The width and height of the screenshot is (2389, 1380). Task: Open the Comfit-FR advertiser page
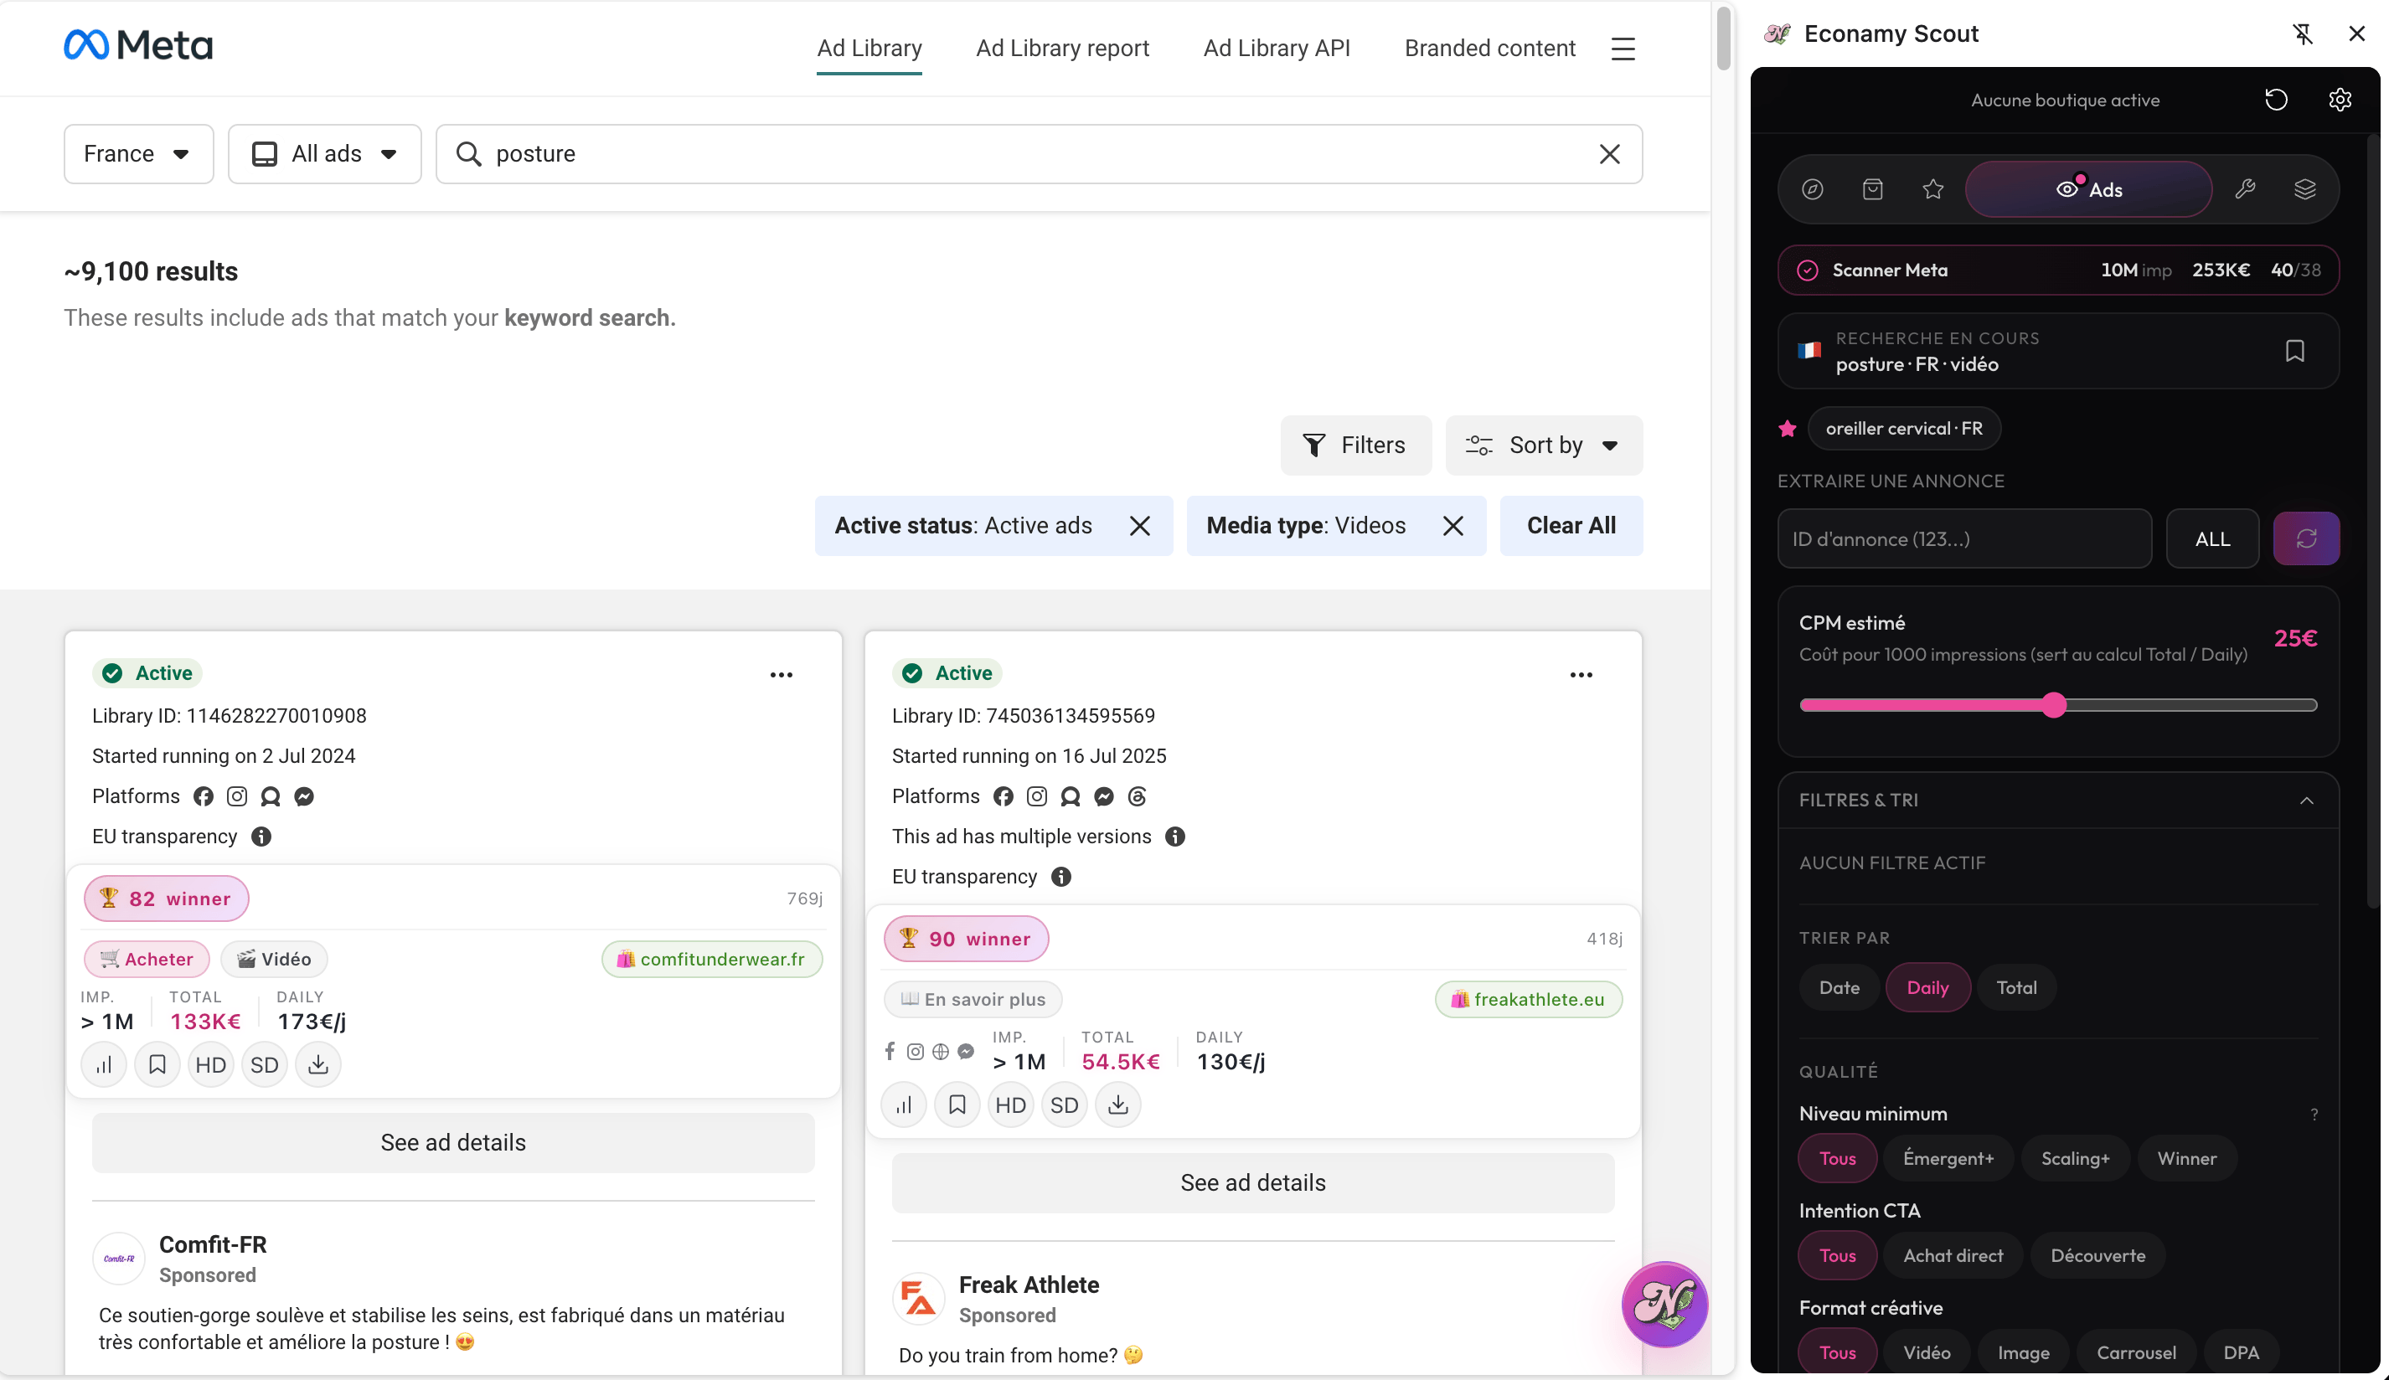213,1245
